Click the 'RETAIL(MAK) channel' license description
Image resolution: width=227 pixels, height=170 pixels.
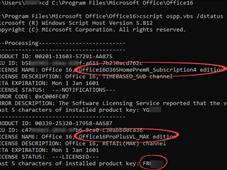[x=134, y=143]
